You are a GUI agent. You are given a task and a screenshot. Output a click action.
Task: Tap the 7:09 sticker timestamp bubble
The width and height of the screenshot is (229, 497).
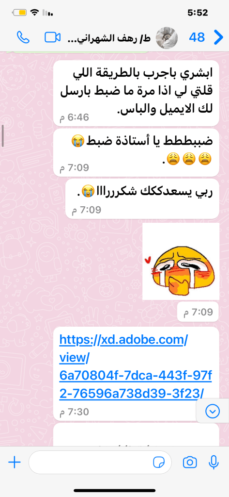(x=198, y=312)
